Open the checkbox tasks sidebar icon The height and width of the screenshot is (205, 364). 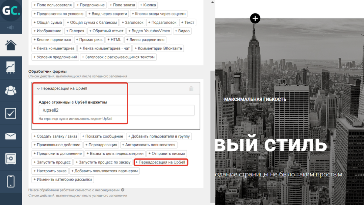point(11,113)
